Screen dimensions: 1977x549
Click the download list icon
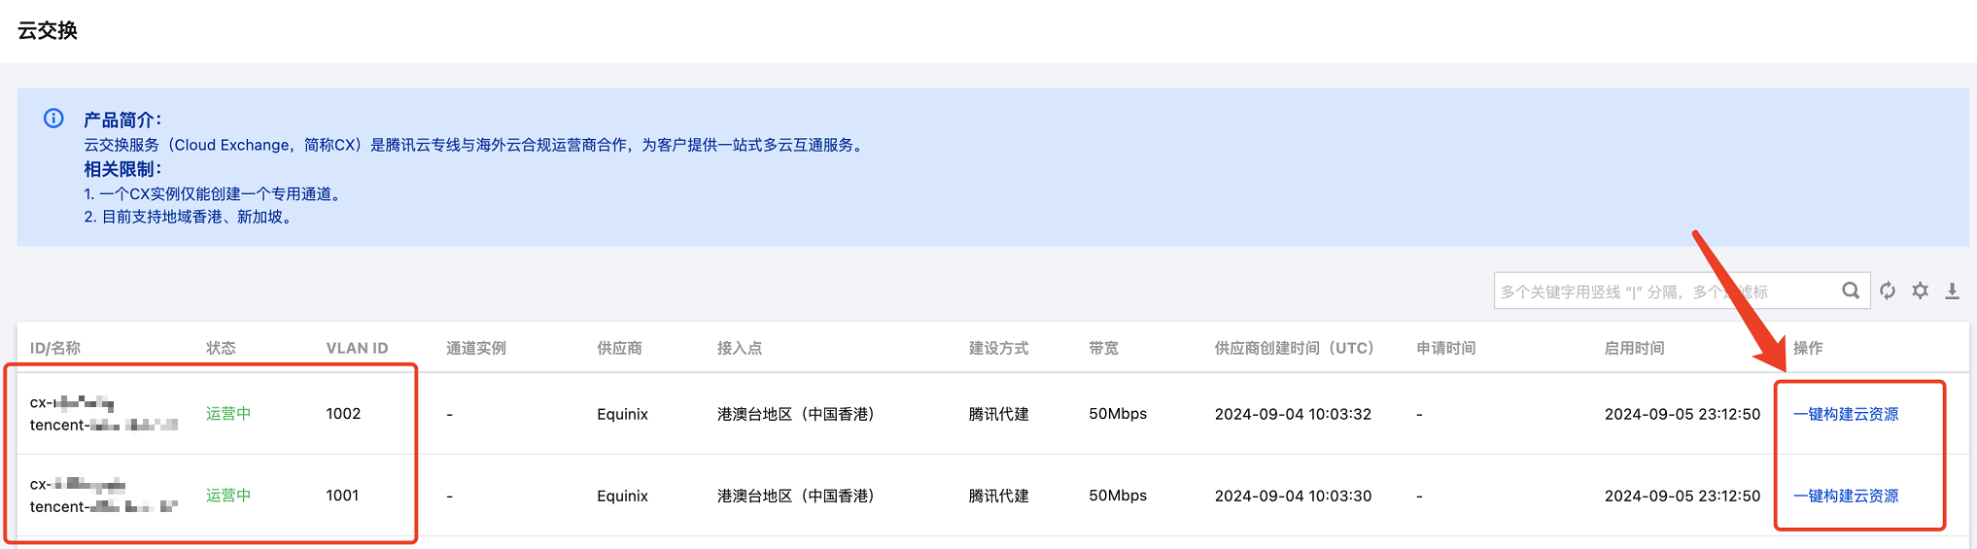1952,291
